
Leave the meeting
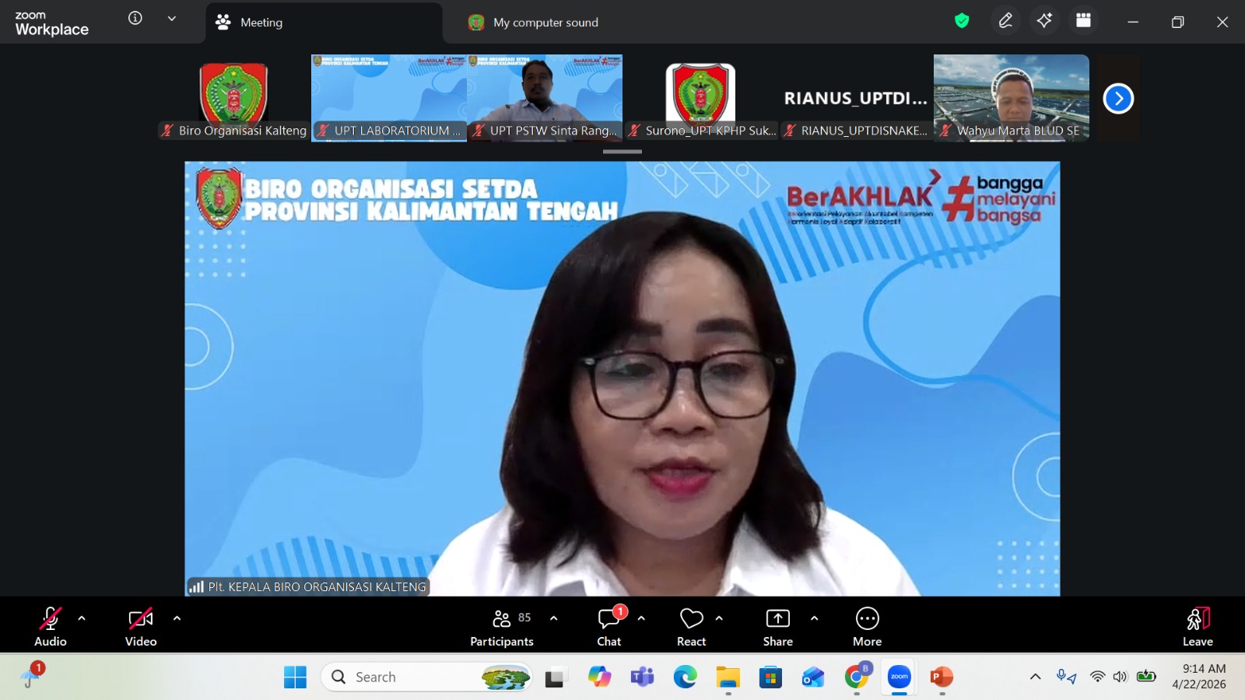(x=1198, y=627)
